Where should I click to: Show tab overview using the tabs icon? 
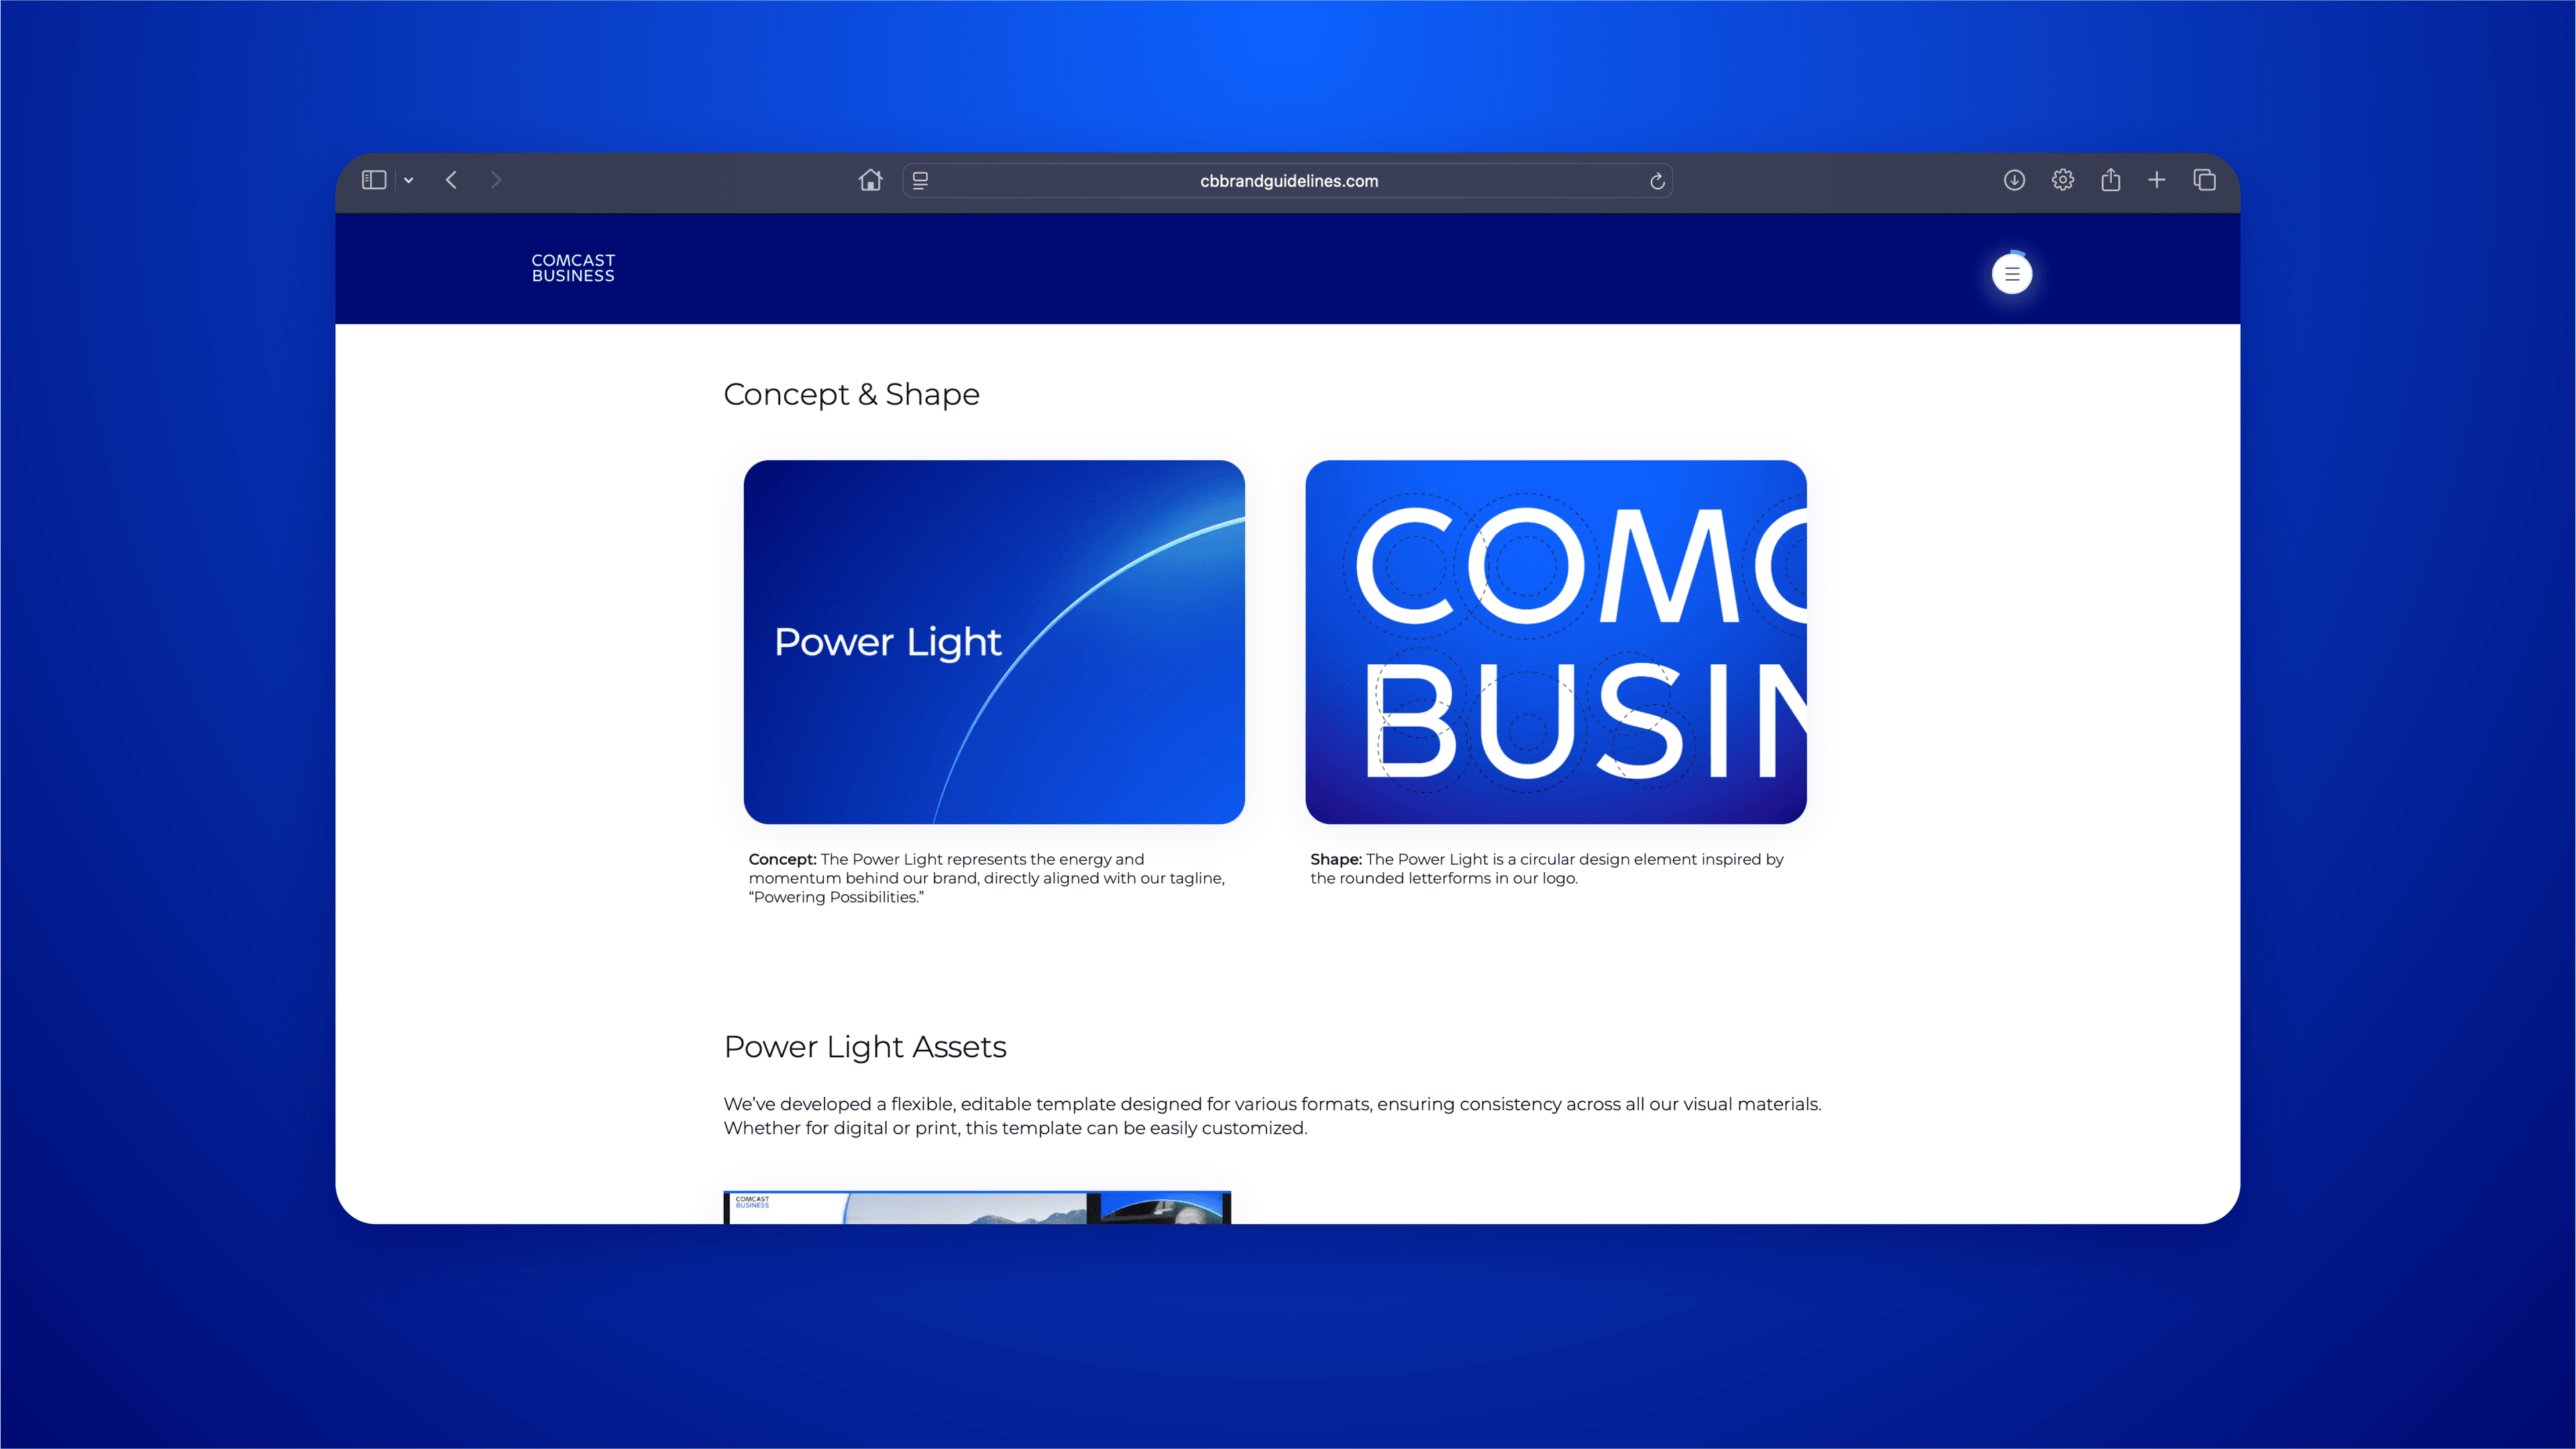(x=2204, y=180)
